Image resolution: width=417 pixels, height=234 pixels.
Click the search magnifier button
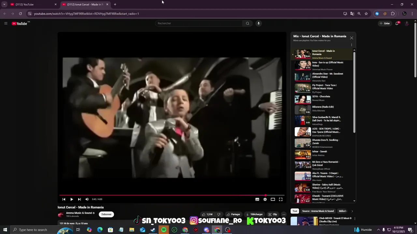click(248, 23)
